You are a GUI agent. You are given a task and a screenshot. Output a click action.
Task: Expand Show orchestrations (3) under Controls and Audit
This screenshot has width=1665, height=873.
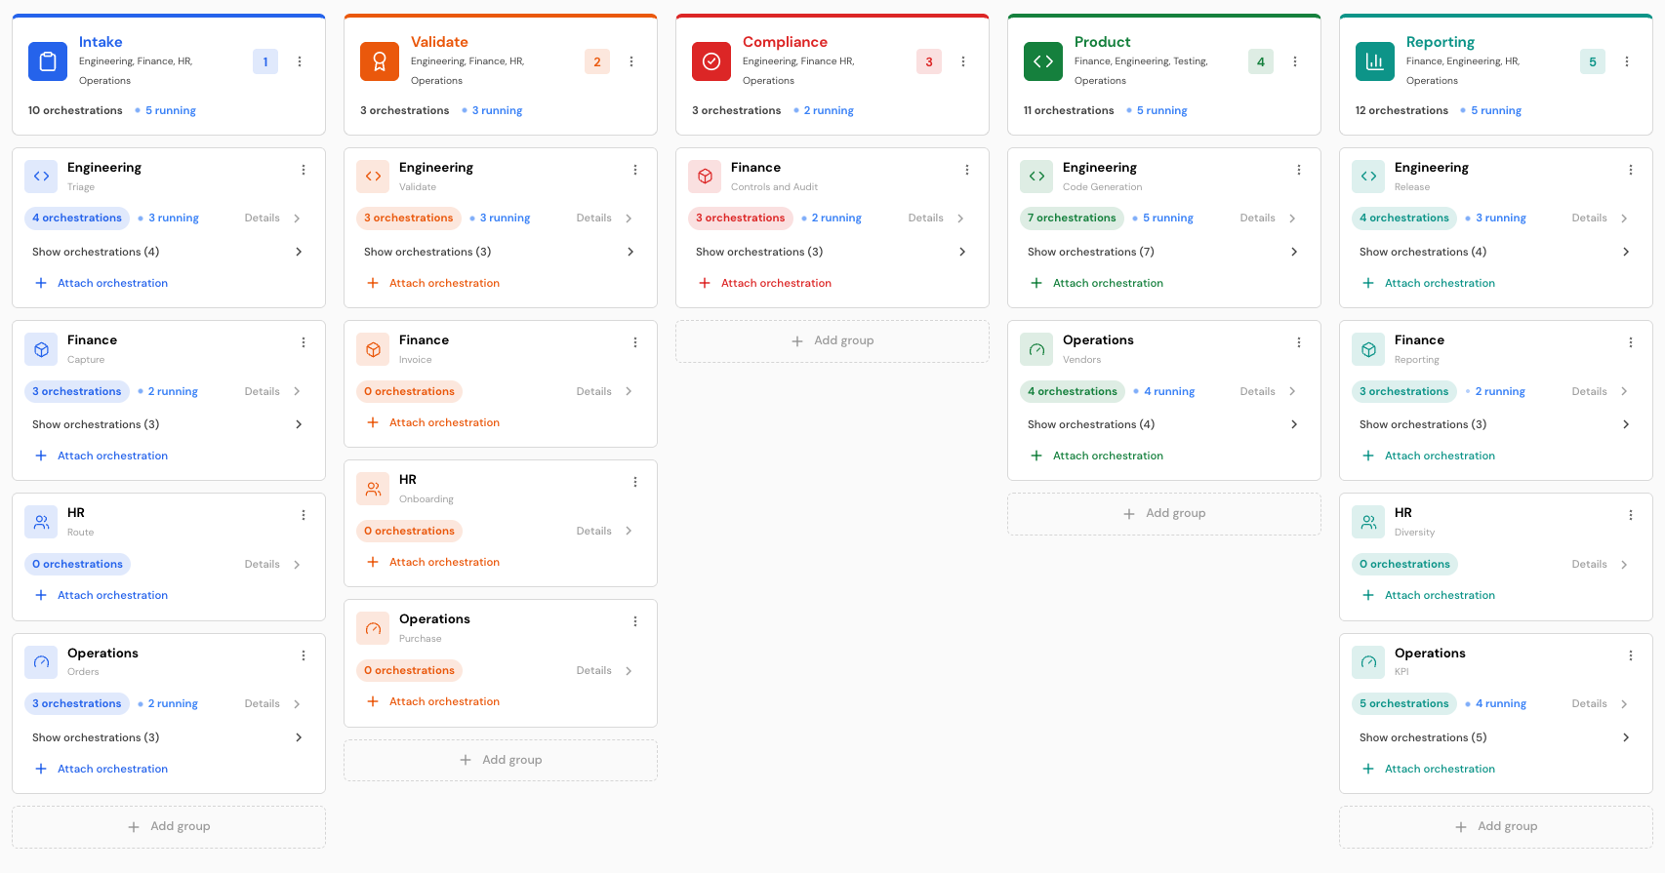[832, 252]
